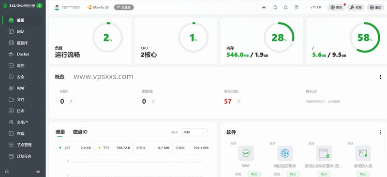Click the 上行 2.8 KB upstream stat
Screen dimensions: 387x177
(74, 148)
